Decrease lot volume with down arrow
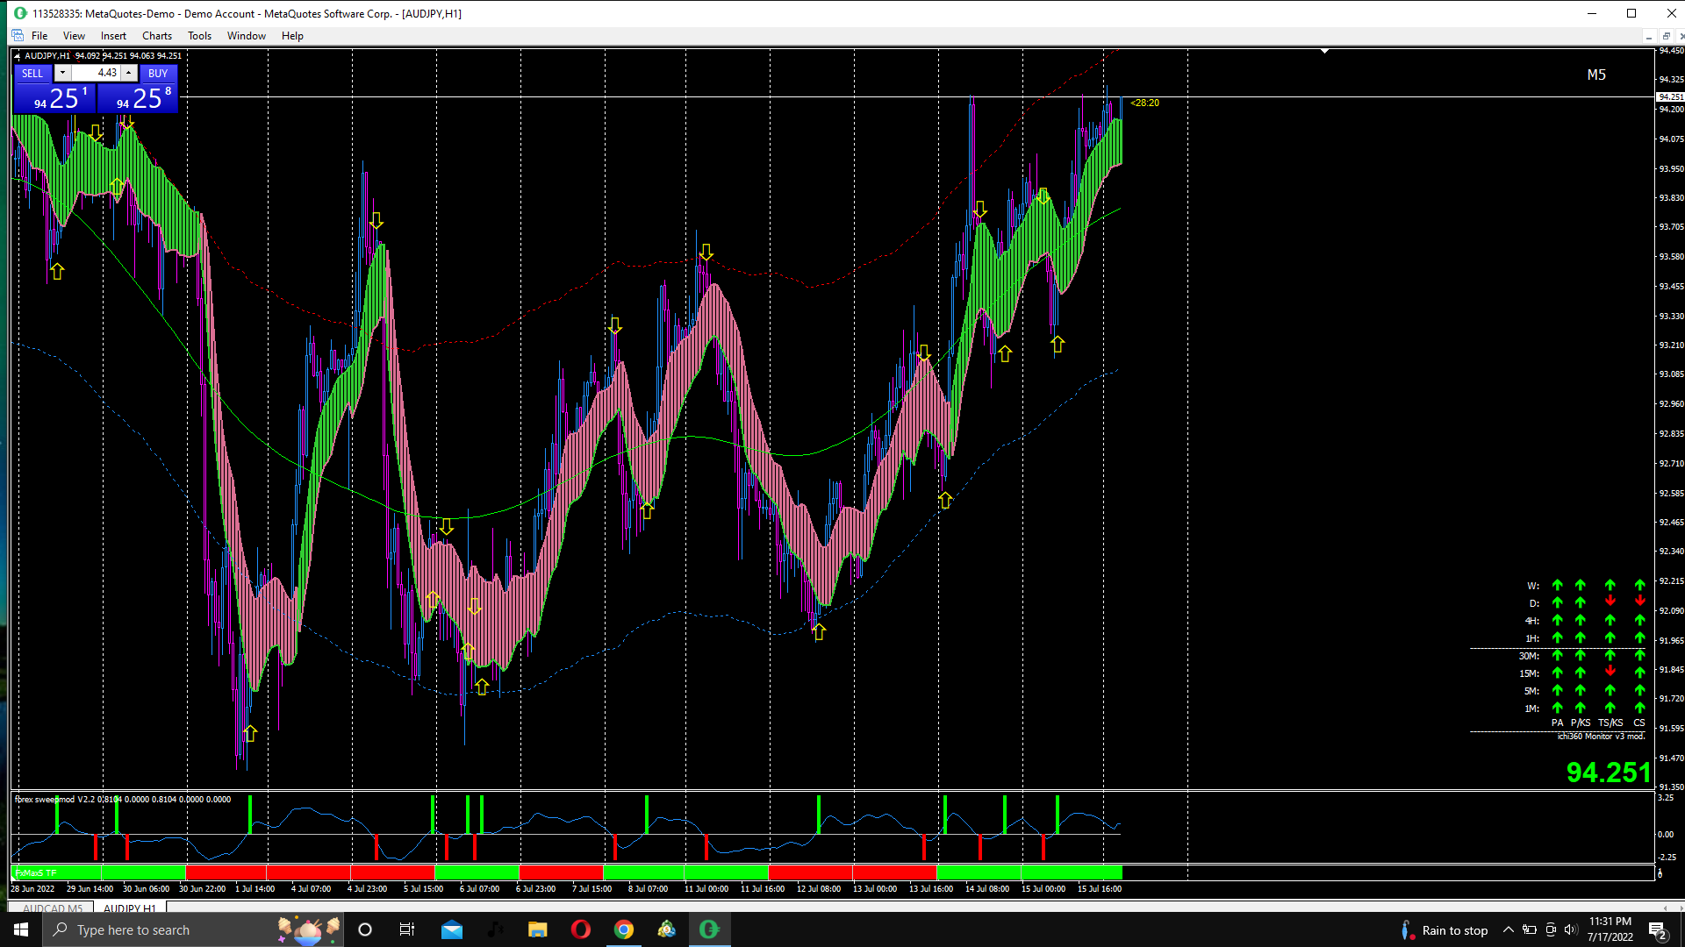Screen dimensions: 1685x947 [62, 73]
